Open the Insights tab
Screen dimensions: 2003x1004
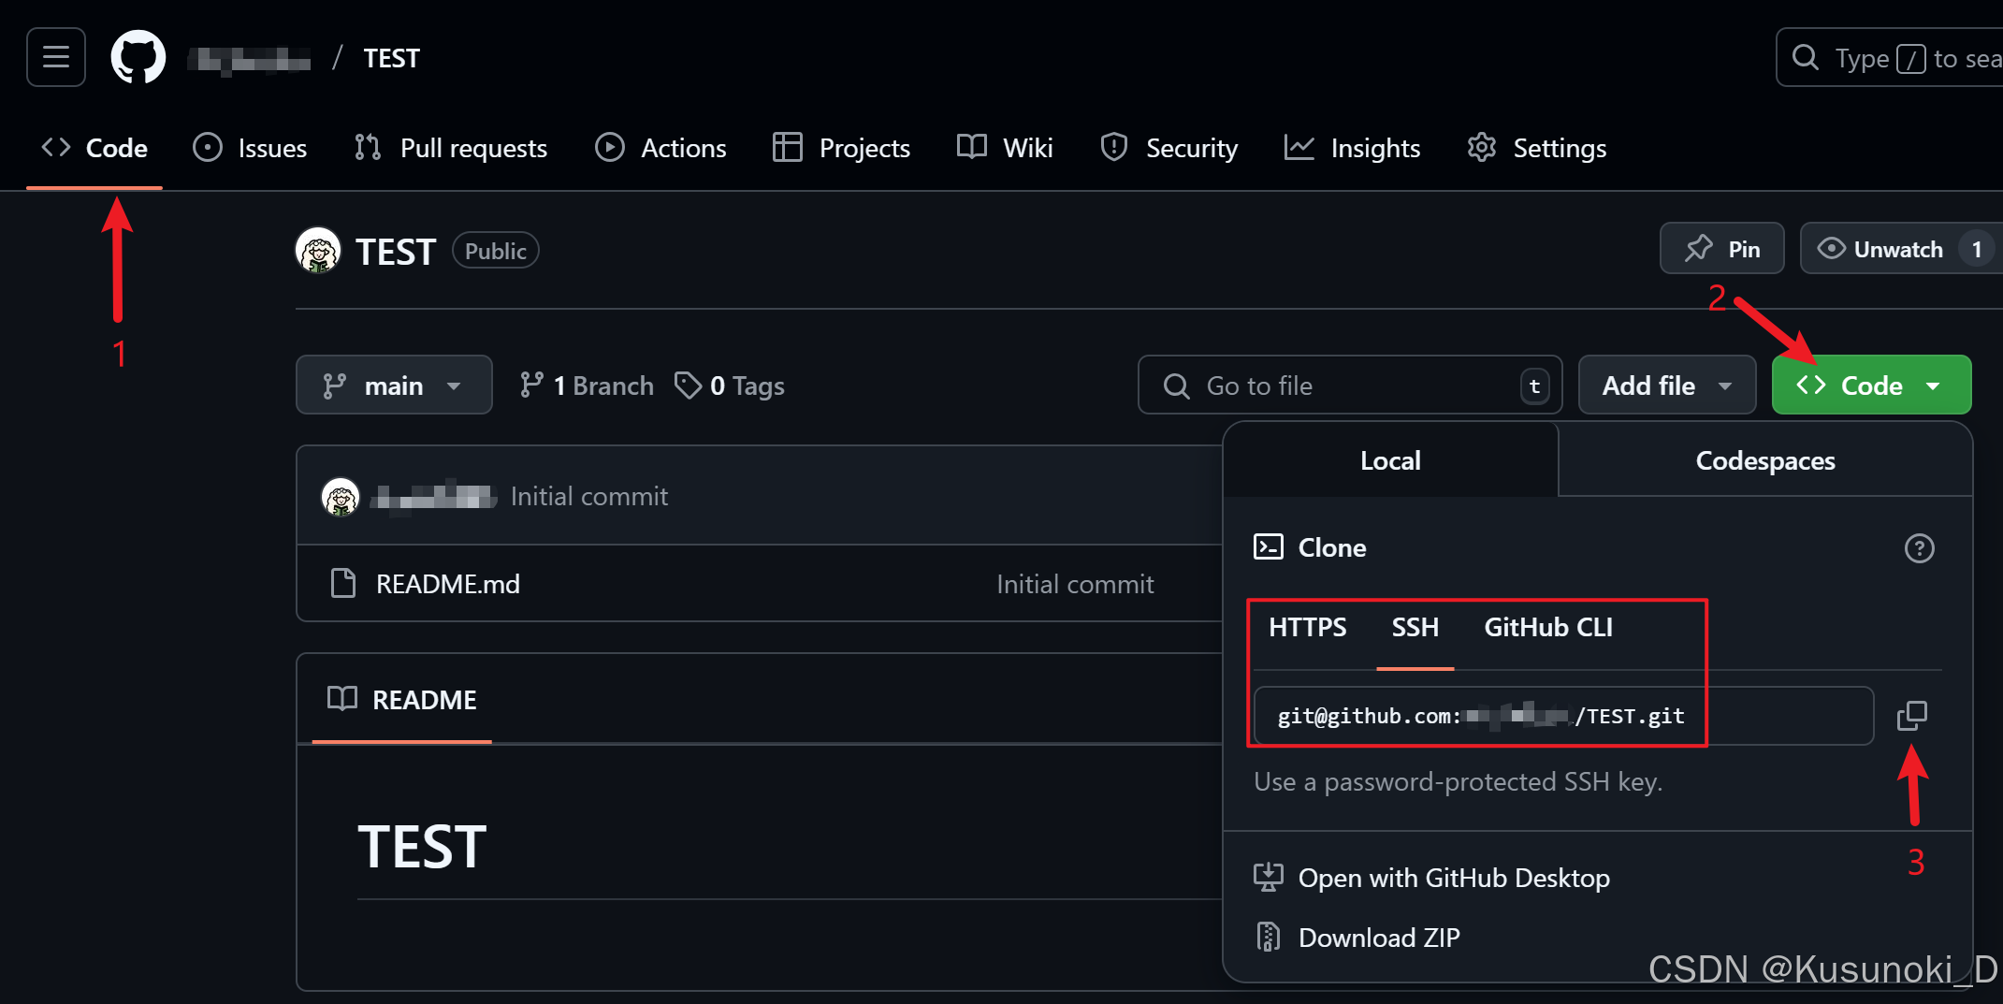click(x=1352, y=148)
